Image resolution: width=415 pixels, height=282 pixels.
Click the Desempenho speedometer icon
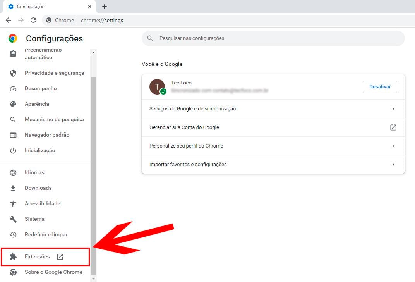click(x=13, y=88)
